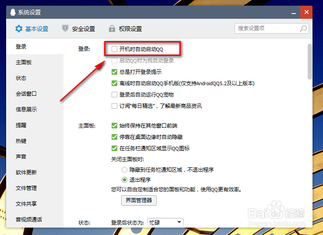Click the padlock icon beside 权限设置
323x235 pixels.
click(112, 28)
